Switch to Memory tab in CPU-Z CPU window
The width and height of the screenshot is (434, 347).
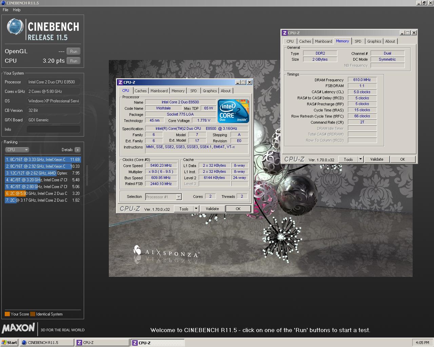[x=178, y=91]
